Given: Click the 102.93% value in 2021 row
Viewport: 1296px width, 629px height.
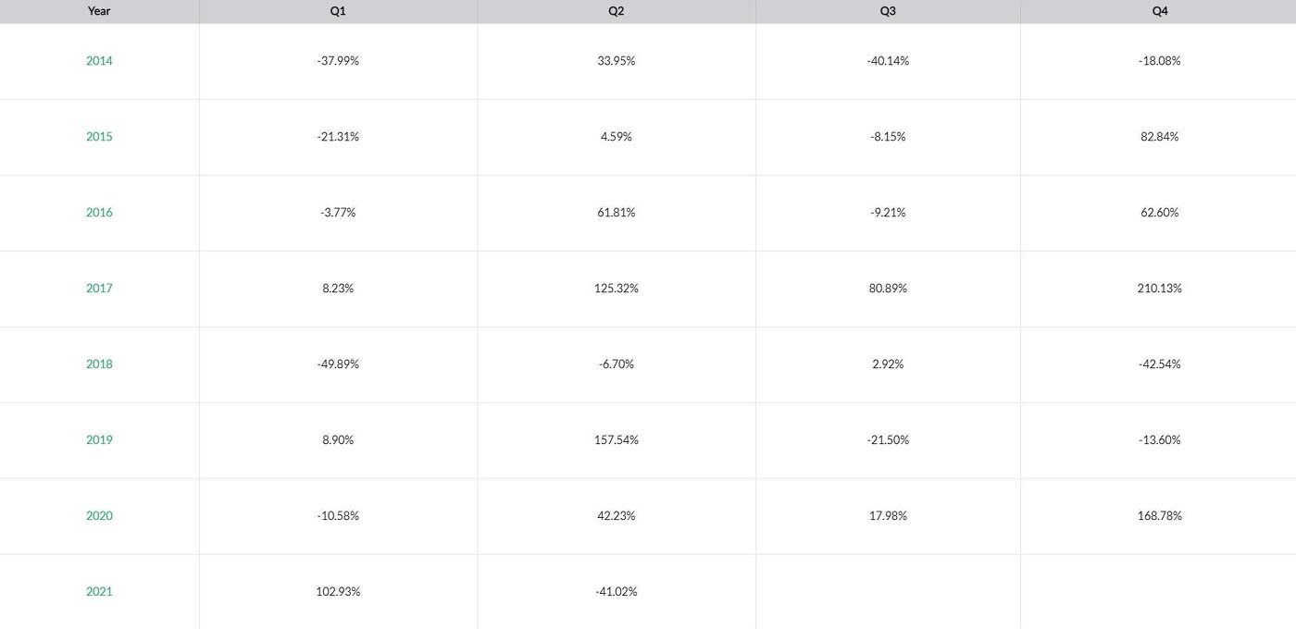Looking at the screenshot, I should tap(338, 592).
